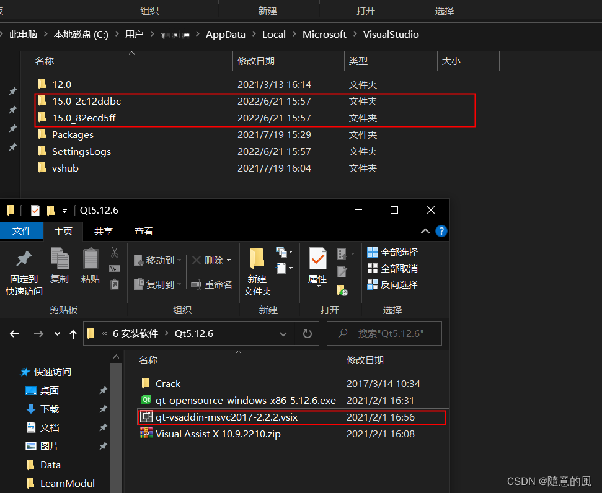Switch to the View ribbon tab
This screenshot has height=493, width=602.
click(144, 232)
